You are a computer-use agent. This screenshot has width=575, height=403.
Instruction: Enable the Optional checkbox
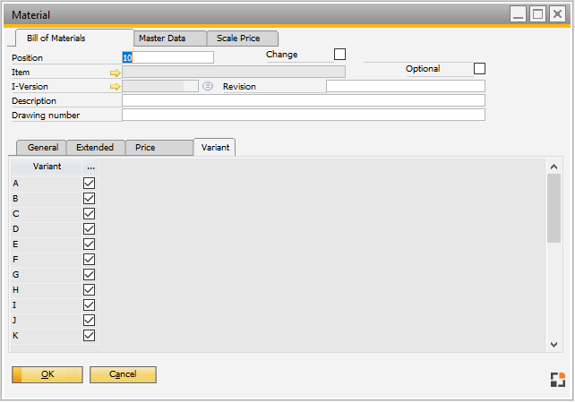tap(479, 69)
